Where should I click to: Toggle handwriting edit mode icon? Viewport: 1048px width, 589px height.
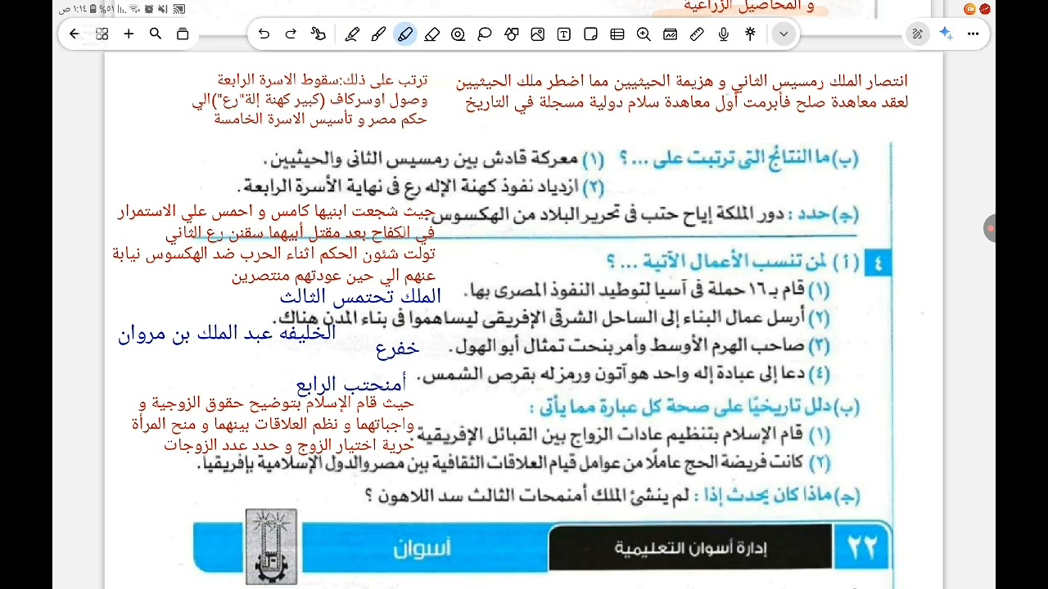pos(918,34)
